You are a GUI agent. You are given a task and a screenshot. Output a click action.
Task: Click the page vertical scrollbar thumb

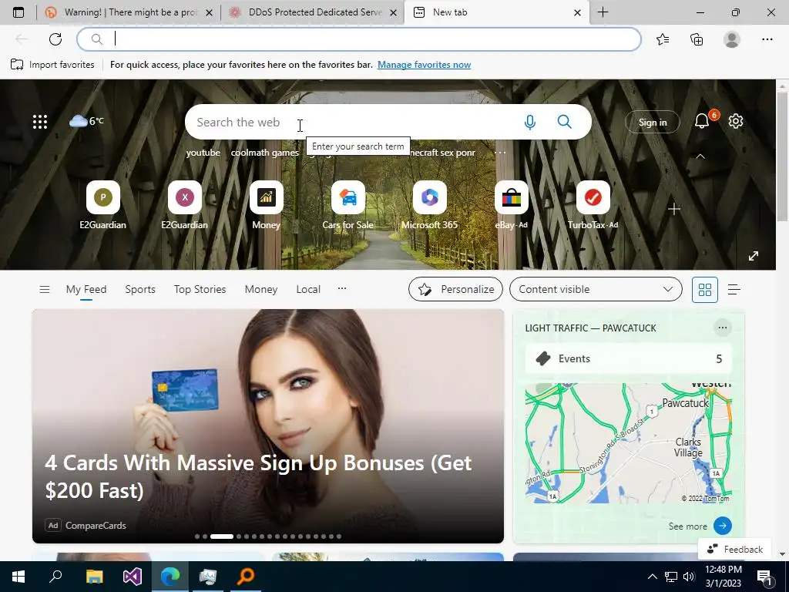tap(782, 157)
